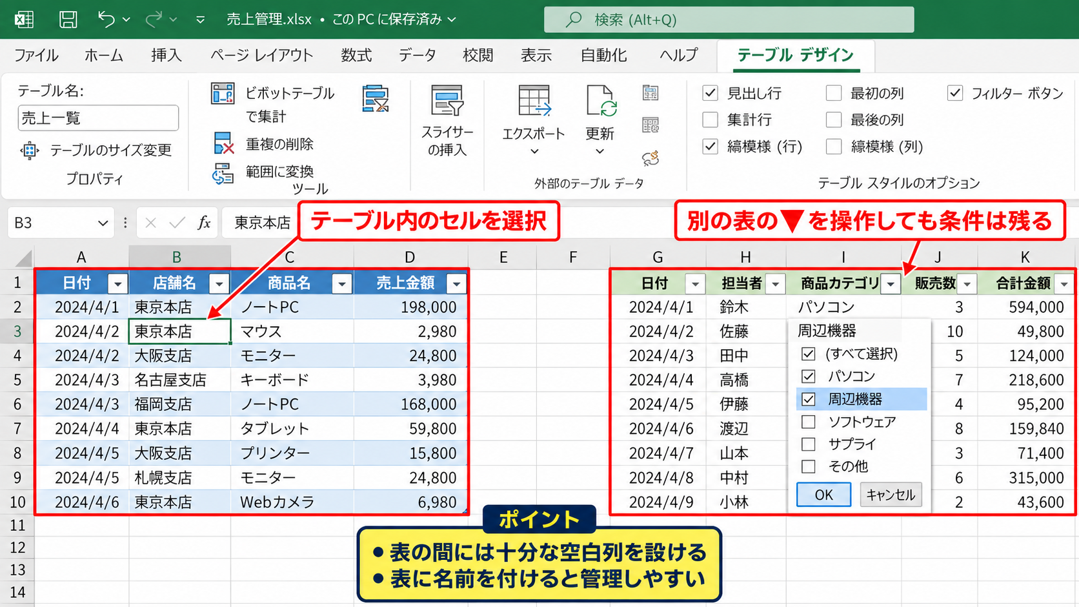Screen dimensions: 1079x607
Task: Toggle the 縞模様 (行) checkbox
Action: click(711, 147)
